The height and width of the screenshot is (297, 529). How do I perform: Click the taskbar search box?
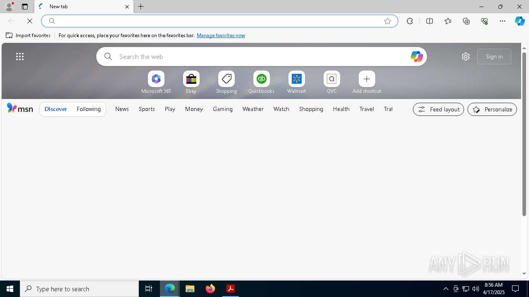pos(79,289)
